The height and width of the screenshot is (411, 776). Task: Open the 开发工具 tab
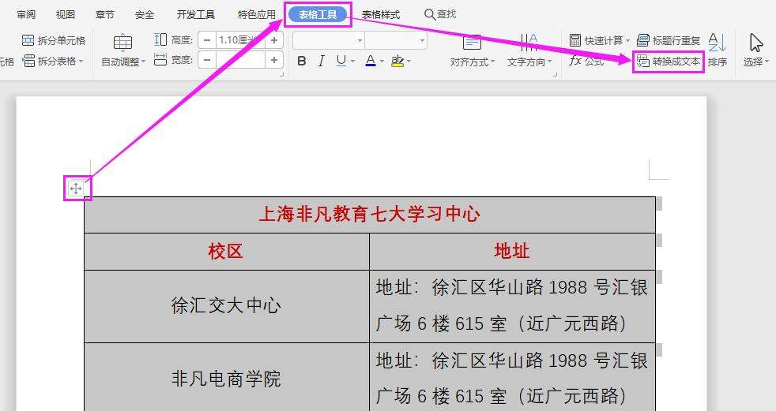(x=196, y=15)
